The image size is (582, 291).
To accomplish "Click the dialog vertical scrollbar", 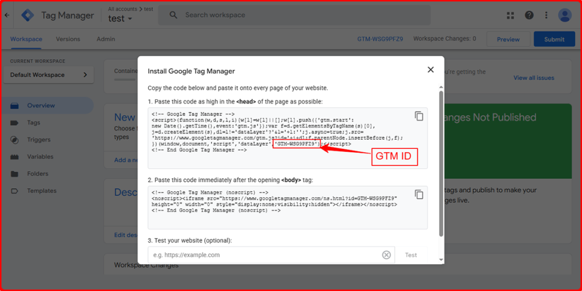I will (441, 163).
